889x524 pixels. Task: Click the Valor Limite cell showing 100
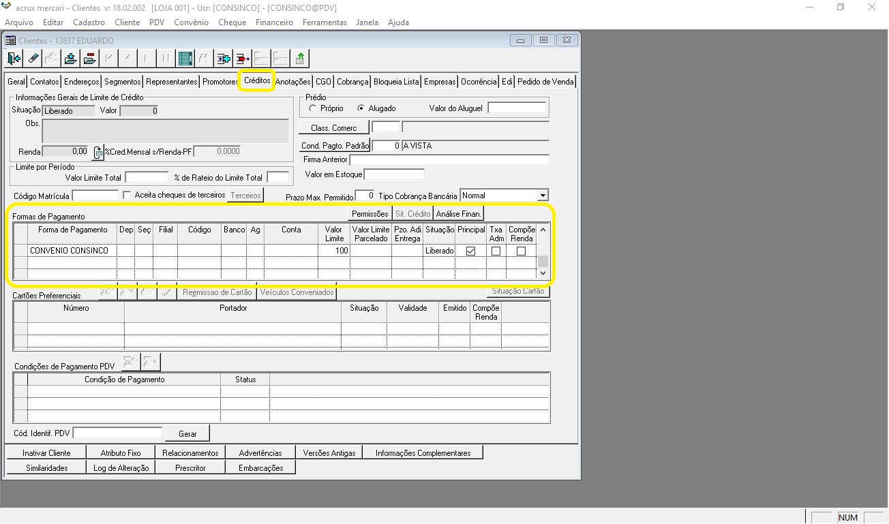334,251
